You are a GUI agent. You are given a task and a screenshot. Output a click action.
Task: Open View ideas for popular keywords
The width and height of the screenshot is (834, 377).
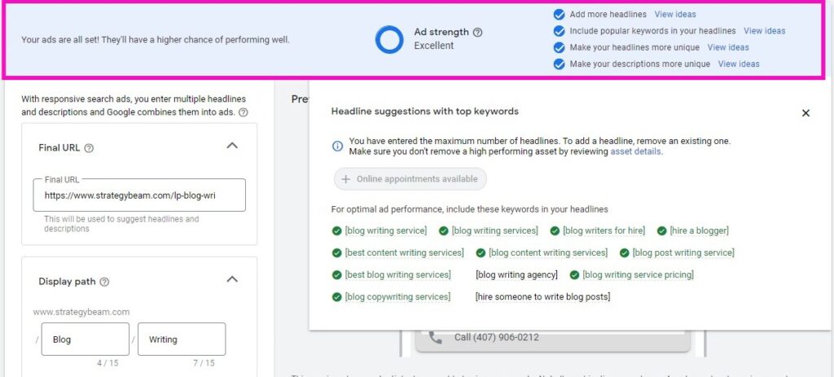click(764, 31)
